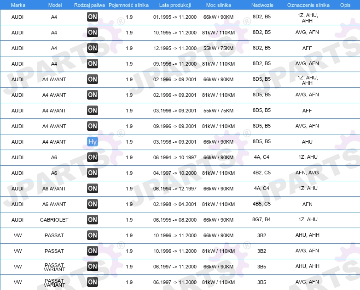Click ON icon in A6 AVANT 02.1998 row
The height and width of the screenshot is (290, 360).
tap(93, 204)
